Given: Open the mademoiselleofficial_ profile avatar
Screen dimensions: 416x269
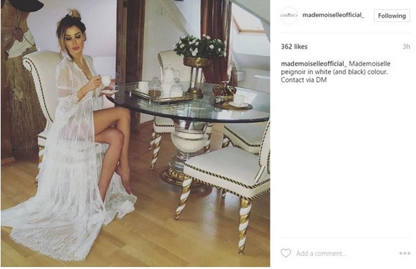Looking at the screenshot, I should point(289,16).
